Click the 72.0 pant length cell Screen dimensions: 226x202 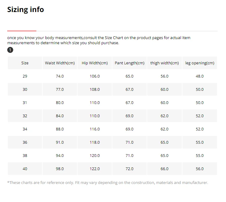(x=130, y=169)
